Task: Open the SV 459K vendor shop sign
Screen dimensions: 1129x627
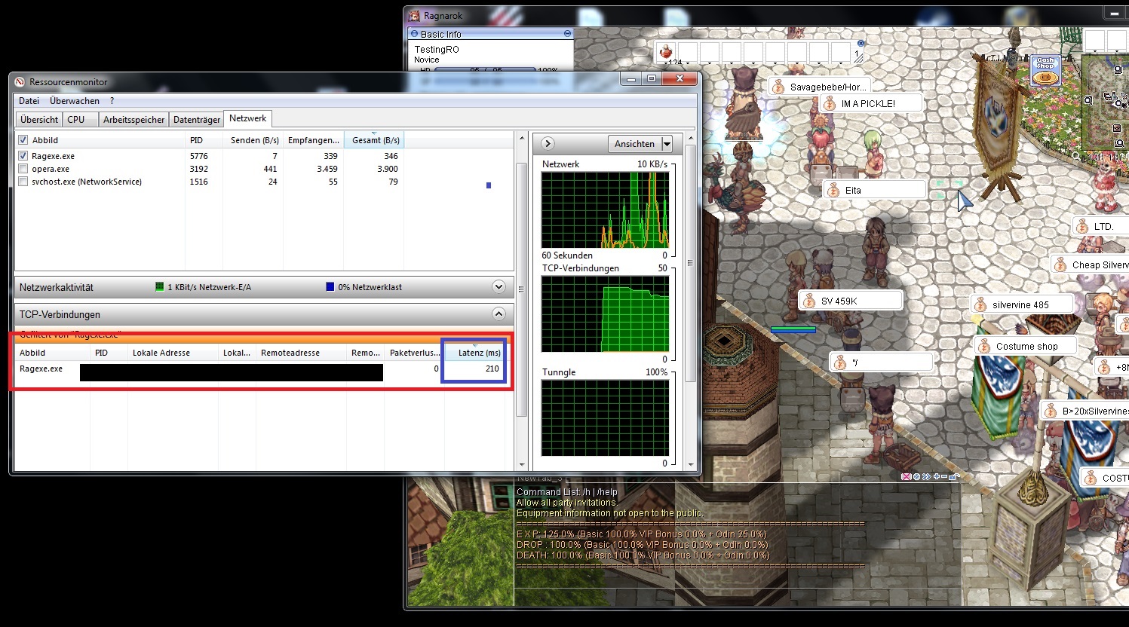Action: [851, 301]
